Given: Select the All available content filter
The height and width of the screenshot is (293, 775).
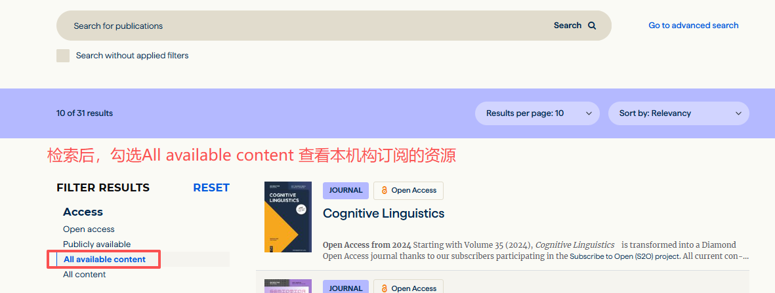Looking at the screenshot, I should pos(104,260).
